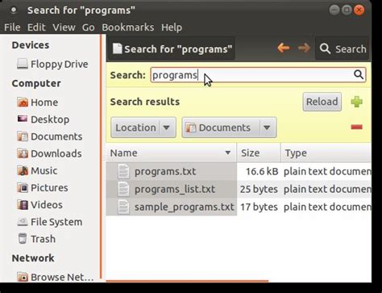Viewport: 382px width, 293px height.
Task: Click the Search text input field
Action: coord(258,75)
